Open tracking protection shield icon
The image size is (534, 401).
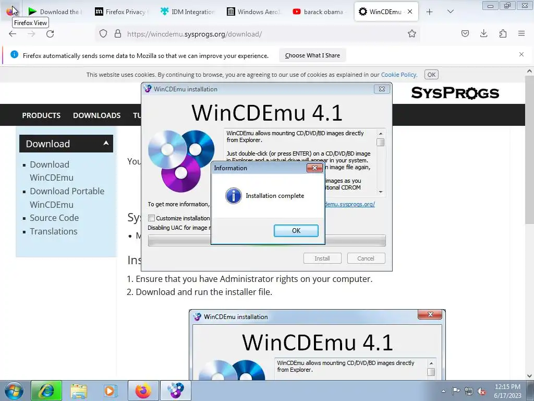pyautogui.click(x=103, y=34)
